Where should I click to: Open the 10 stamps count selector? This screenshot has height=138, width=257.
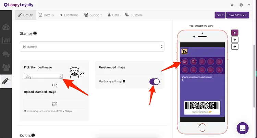[92, 47]
